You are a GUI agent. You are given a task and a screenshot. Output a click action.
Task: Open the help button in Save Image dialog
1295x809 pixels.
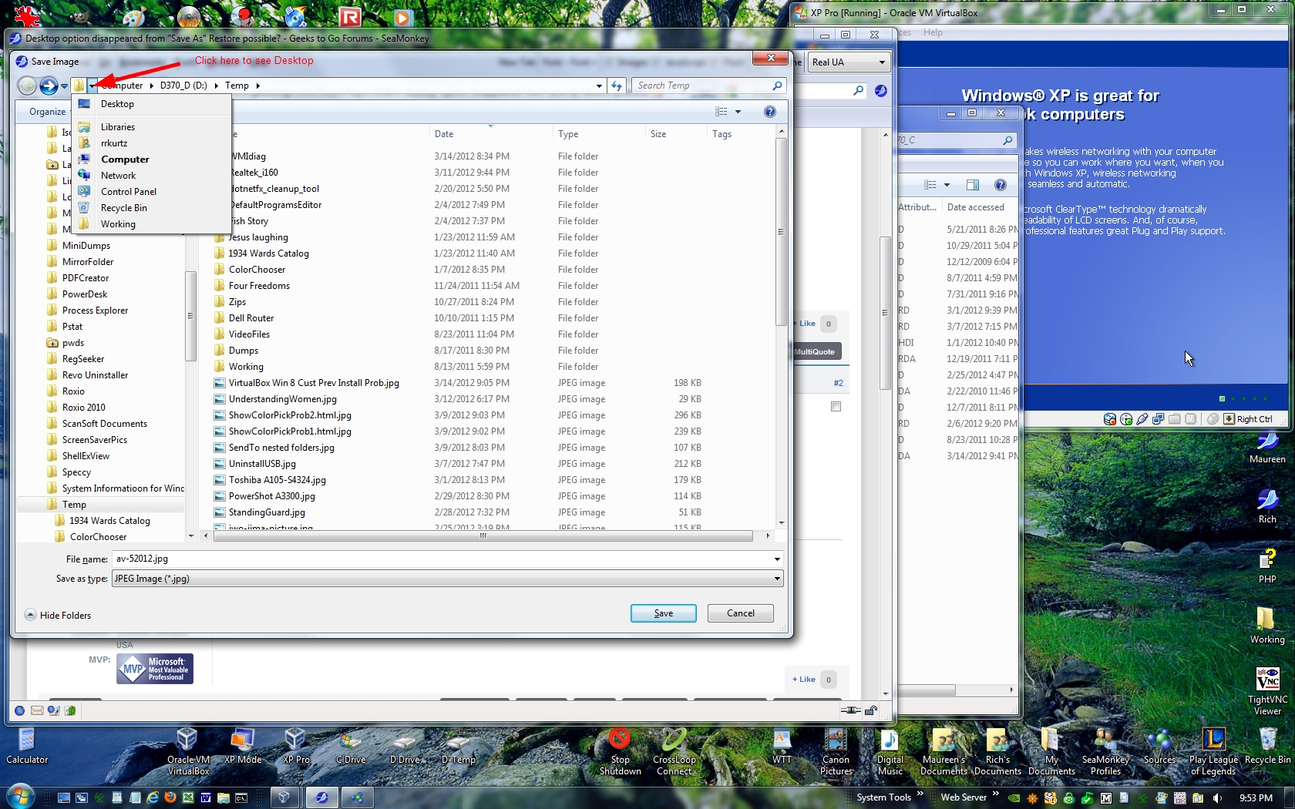click(x=769, y=112)
